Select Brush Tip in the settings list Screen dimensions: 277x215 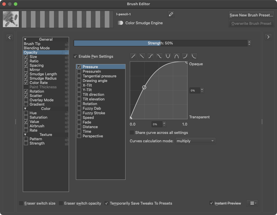point(32,44)
